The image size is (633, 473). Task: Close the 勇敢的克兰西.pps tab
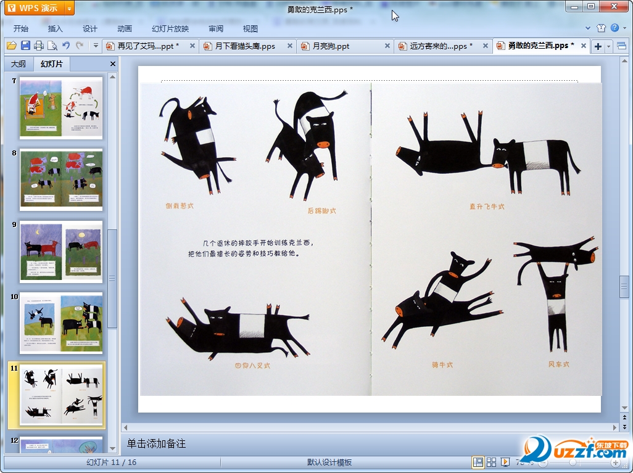click(x=584, y=46)
